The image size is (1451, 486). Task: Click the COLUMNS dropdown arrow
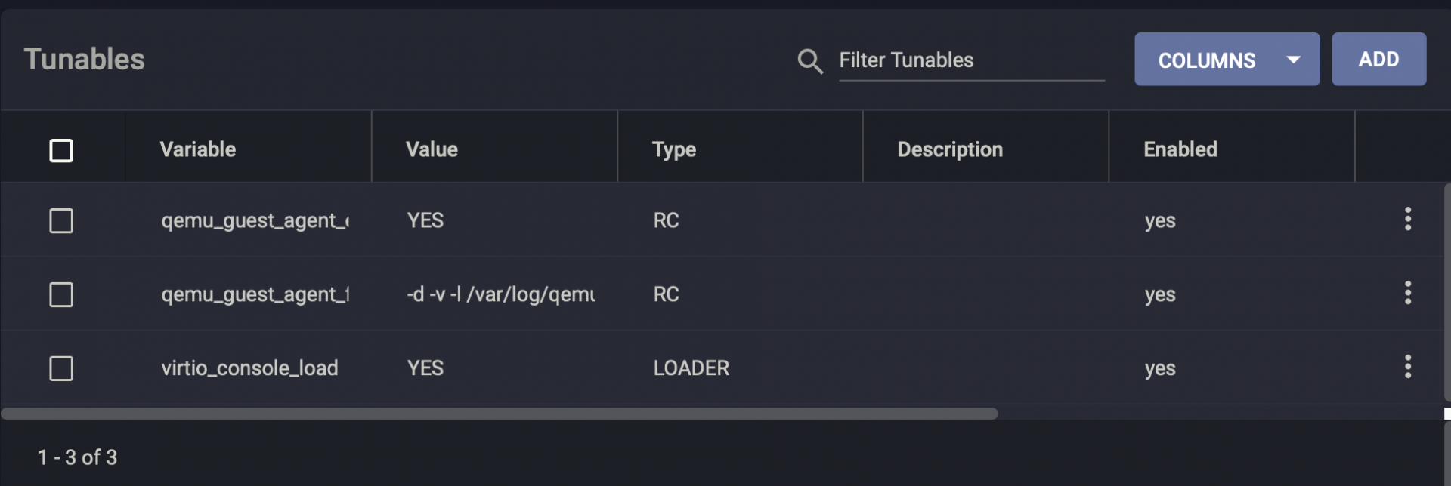click(1293, 60)
